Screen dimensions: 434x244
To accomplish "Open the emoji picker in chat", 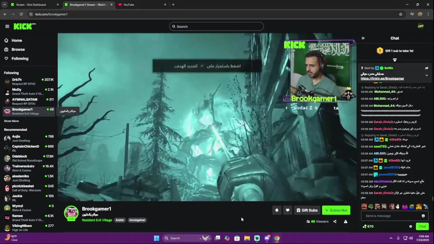I will pyautogui.click(x=423, y=216).
